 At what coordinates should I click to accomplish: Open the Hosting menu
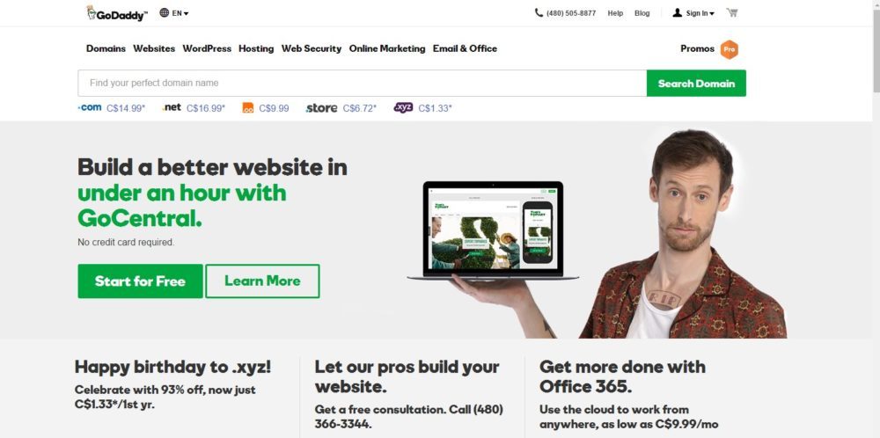256,48
